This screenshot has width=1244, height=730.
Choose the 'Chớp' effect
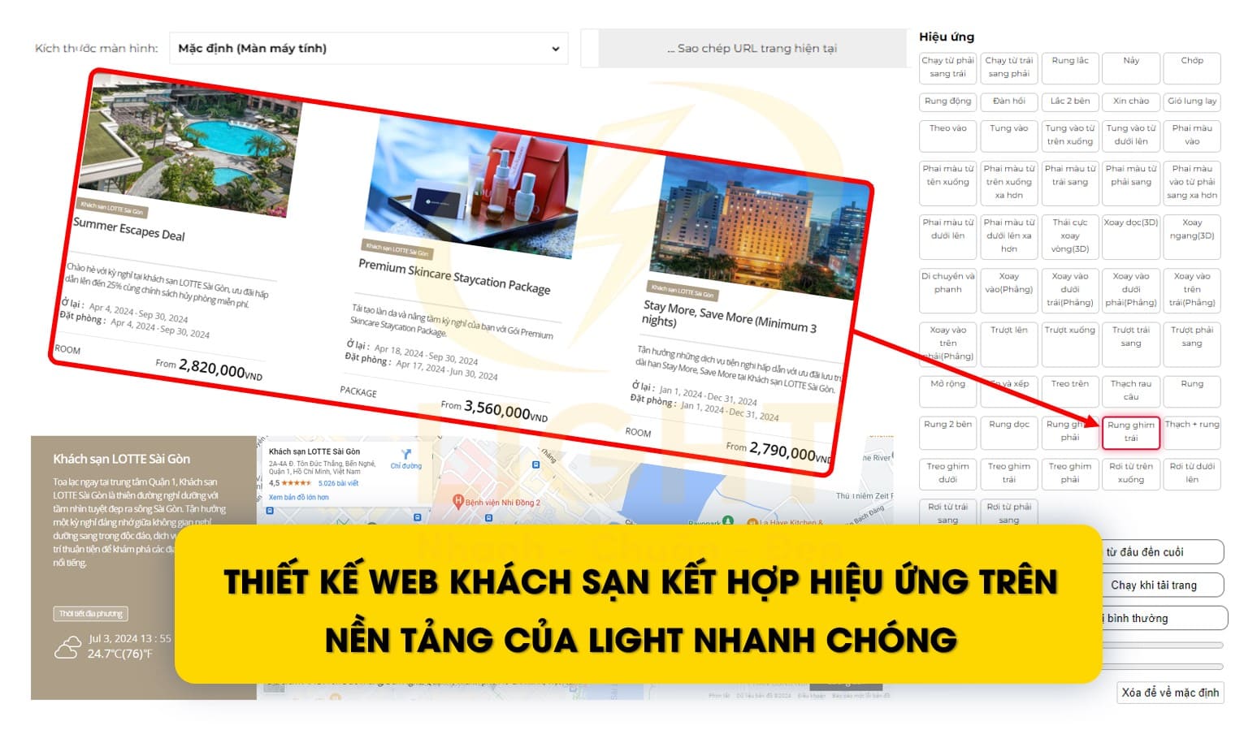(1191, 67)
